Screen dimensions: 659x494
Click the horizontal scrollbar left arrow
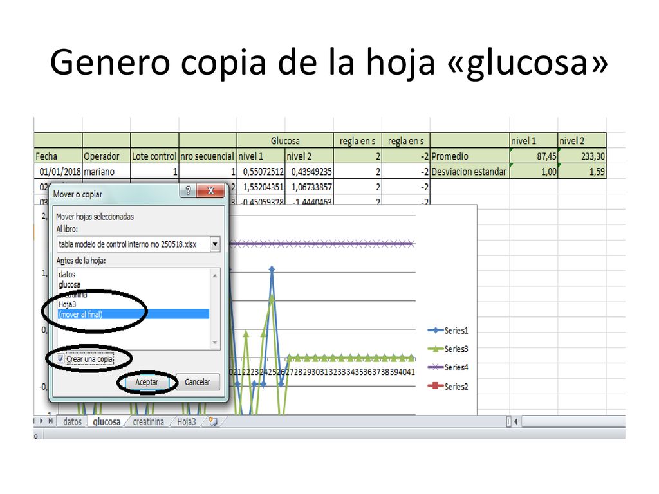(516, 421)
